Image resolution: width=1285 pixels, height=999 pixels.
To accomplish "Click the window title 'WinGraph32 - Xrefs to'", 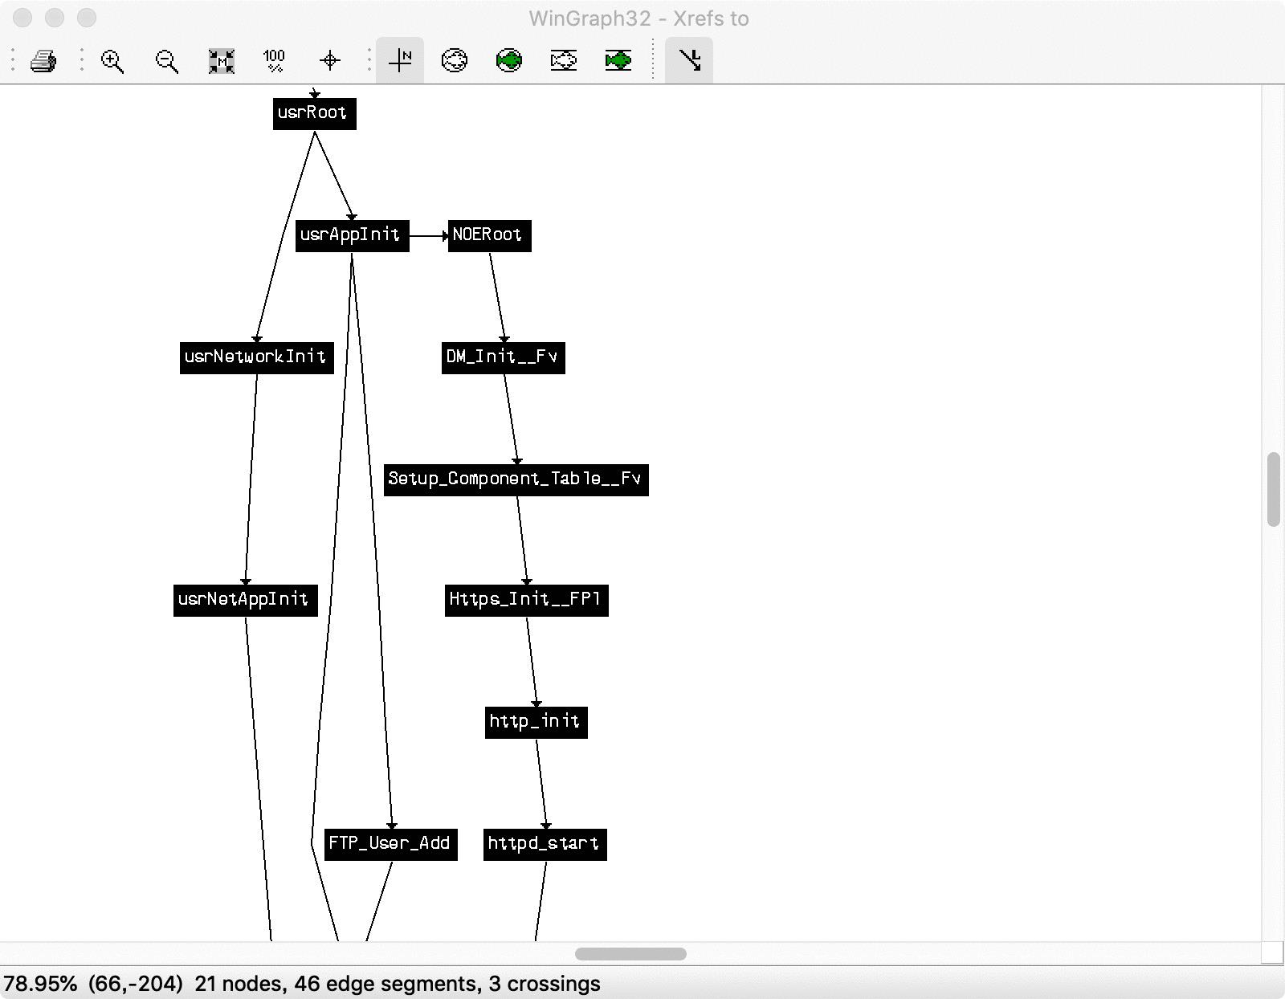I will click(x=638, y=18).
